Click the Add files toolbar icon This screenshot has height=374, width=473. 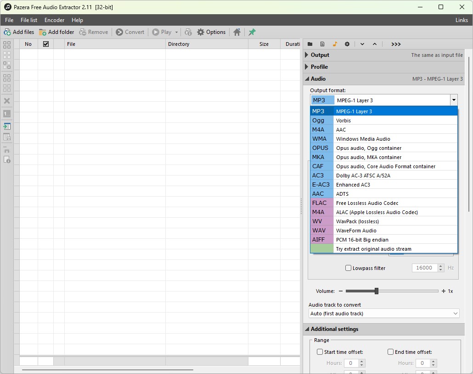pos(7,32)
